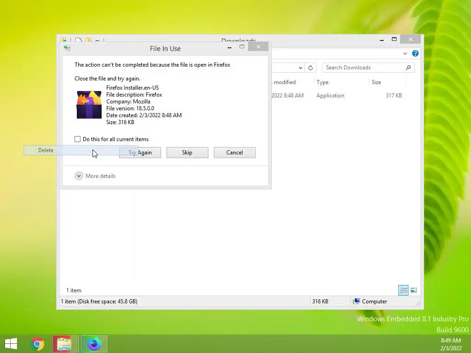Switch to large icons view
Screen dimensions: 471x353
click(x=414, y=290)
